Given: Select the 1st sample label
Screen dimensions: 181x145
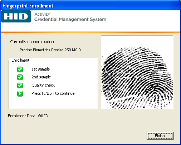Looking at the screenshot, I should pos(41,69).
